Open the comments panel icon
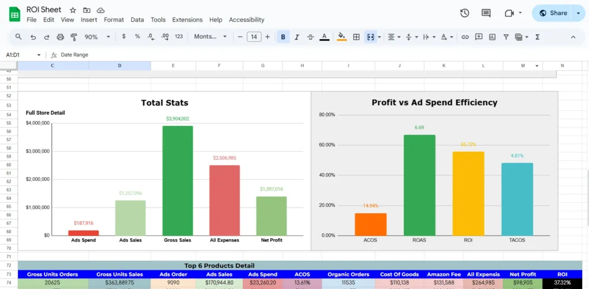This screenshot has width=589, height=289. 486,13
